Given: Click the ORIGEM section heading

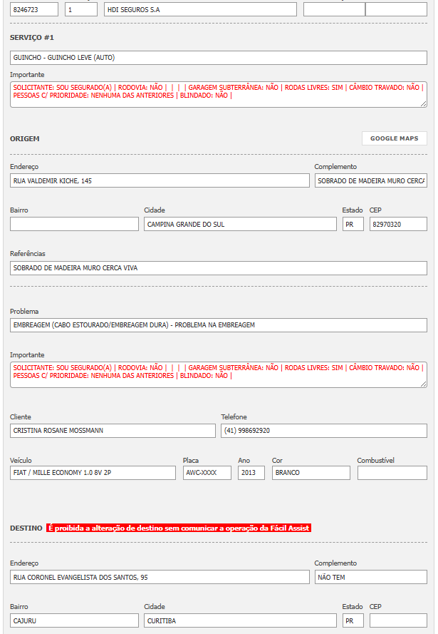Looking at the screenshot, I should pyautogui.click(x=25, y=138).
